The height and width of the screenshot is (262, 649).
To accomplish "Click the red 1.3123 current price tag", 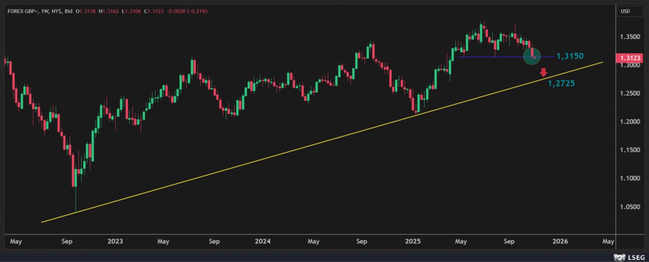I will 631,58.
